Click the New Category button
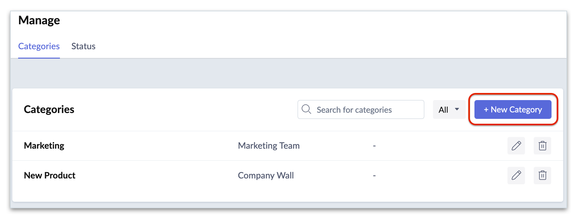 513,109
